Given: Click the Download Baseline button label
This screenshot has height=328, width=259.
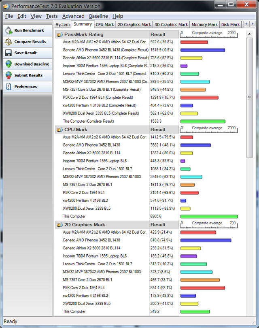Looking at the screenshot, I should 32,64.
